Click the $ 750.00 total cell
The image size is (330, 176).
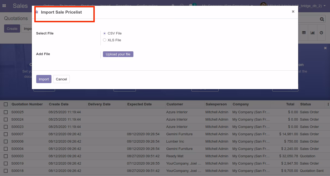[x=291, y=142]
